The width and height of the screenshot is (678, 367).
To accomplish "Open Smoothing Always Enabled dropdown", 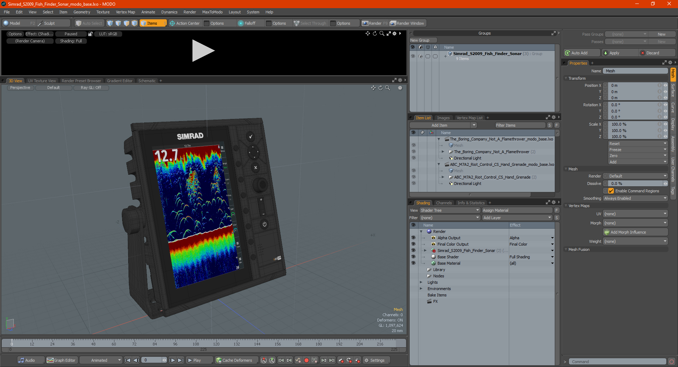I will [635, 198].
